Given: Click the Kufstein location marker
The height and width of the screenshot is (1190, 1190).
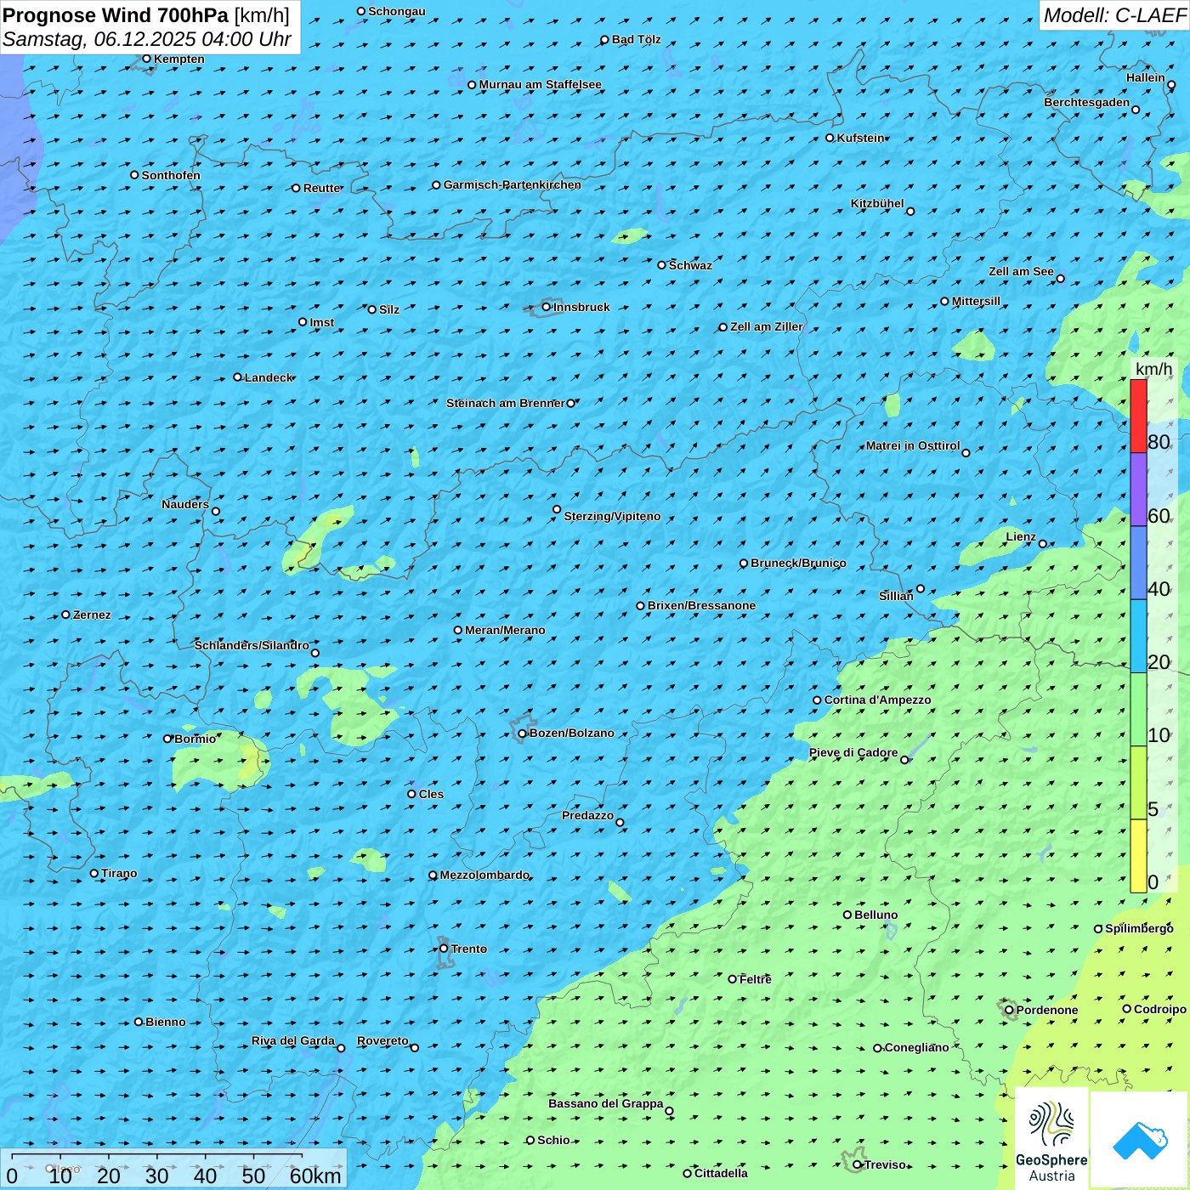Looking at the screenshot, I should point(830,138).
